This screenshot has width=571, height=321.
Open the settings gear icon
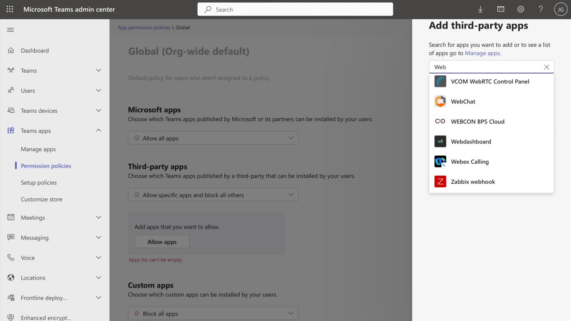[x=521, y=9]
